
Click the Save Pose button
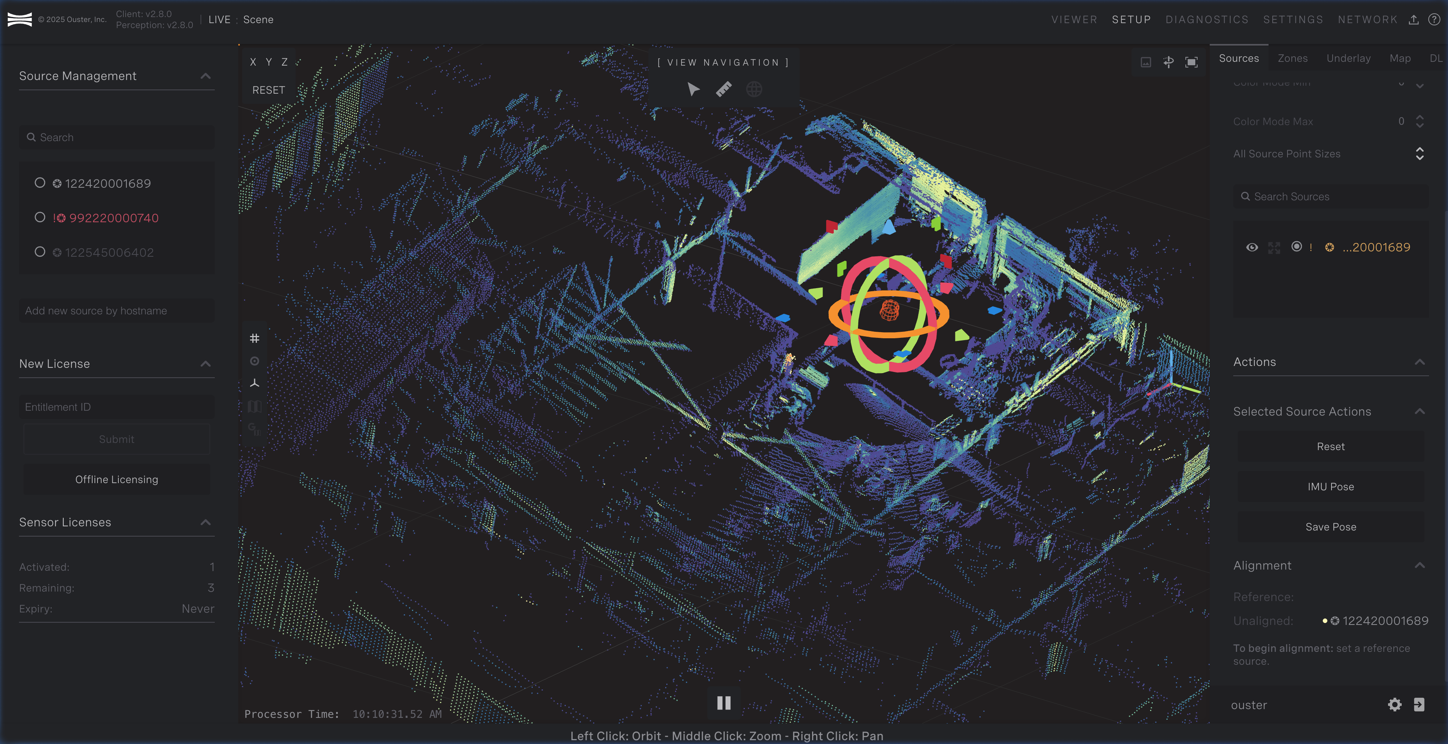1330,527
